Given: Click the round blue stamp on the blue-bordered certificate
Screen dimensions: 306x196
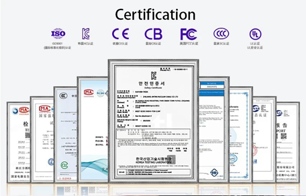Looking at the screenshot, I should coord(233,158).
